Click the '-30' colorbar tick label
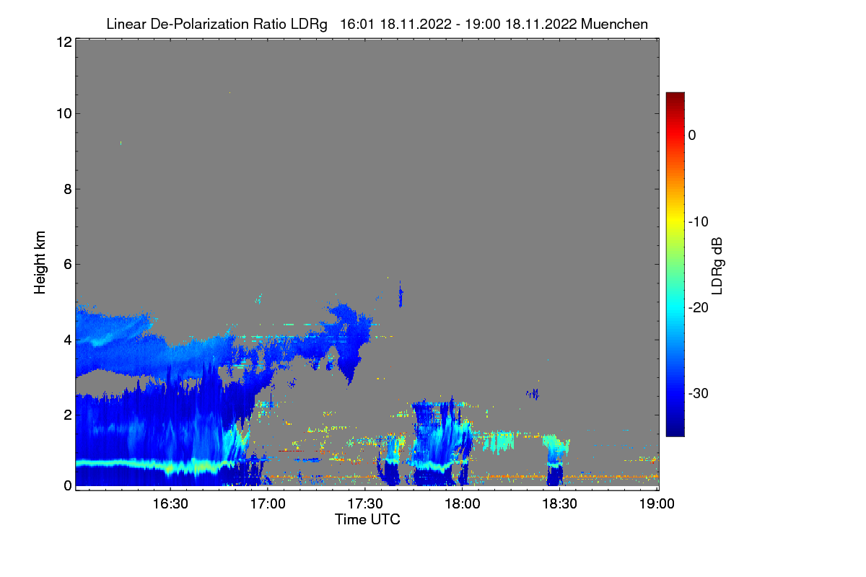The height and width of the screenshot is (577, 866). point(698,393)
